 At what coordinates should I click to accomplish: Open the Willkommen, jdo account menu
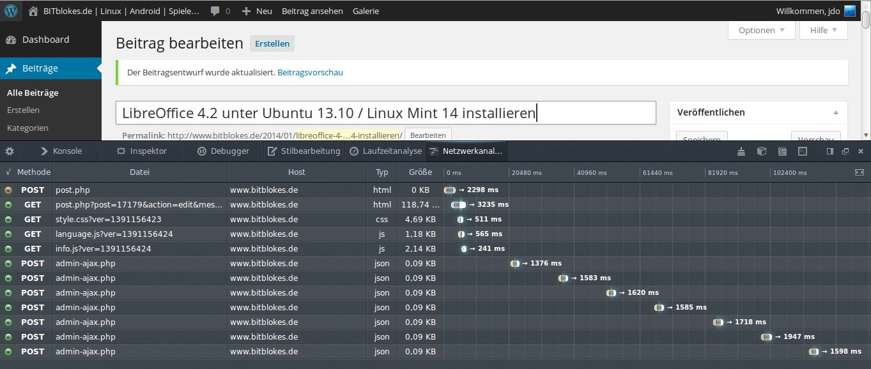click(815, 11)
